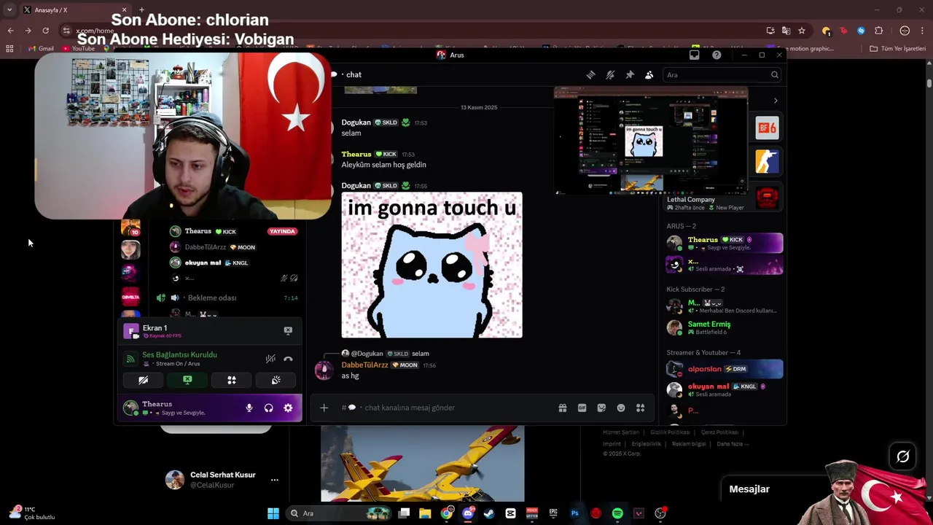
Task: Open the OBVELTA server icon
Action: click(x=130, y=297)
